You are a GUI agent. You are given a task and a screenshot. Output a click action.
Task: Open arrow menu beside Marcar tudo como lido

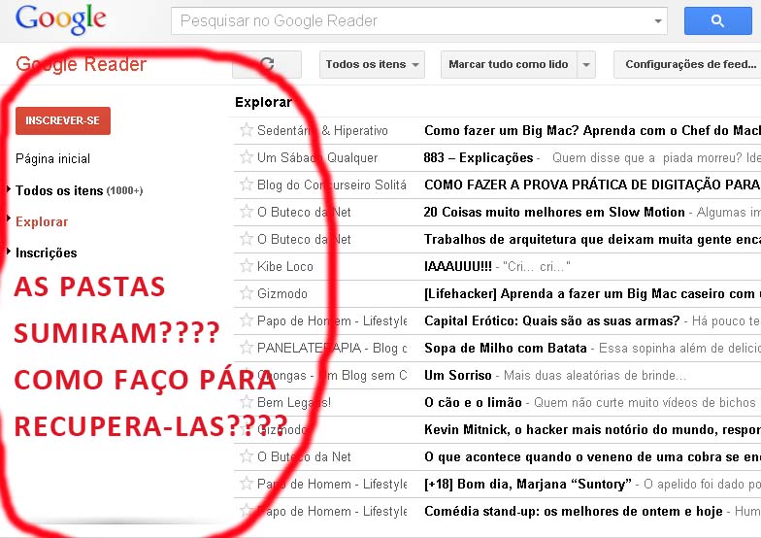click(x=585, y=65)
